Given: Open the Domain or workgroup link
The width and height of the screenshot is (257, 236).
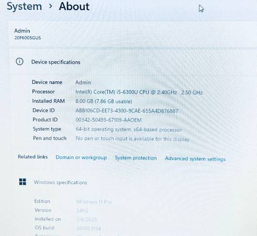Looking at the screenshot, I should click(x=81, y=157).
